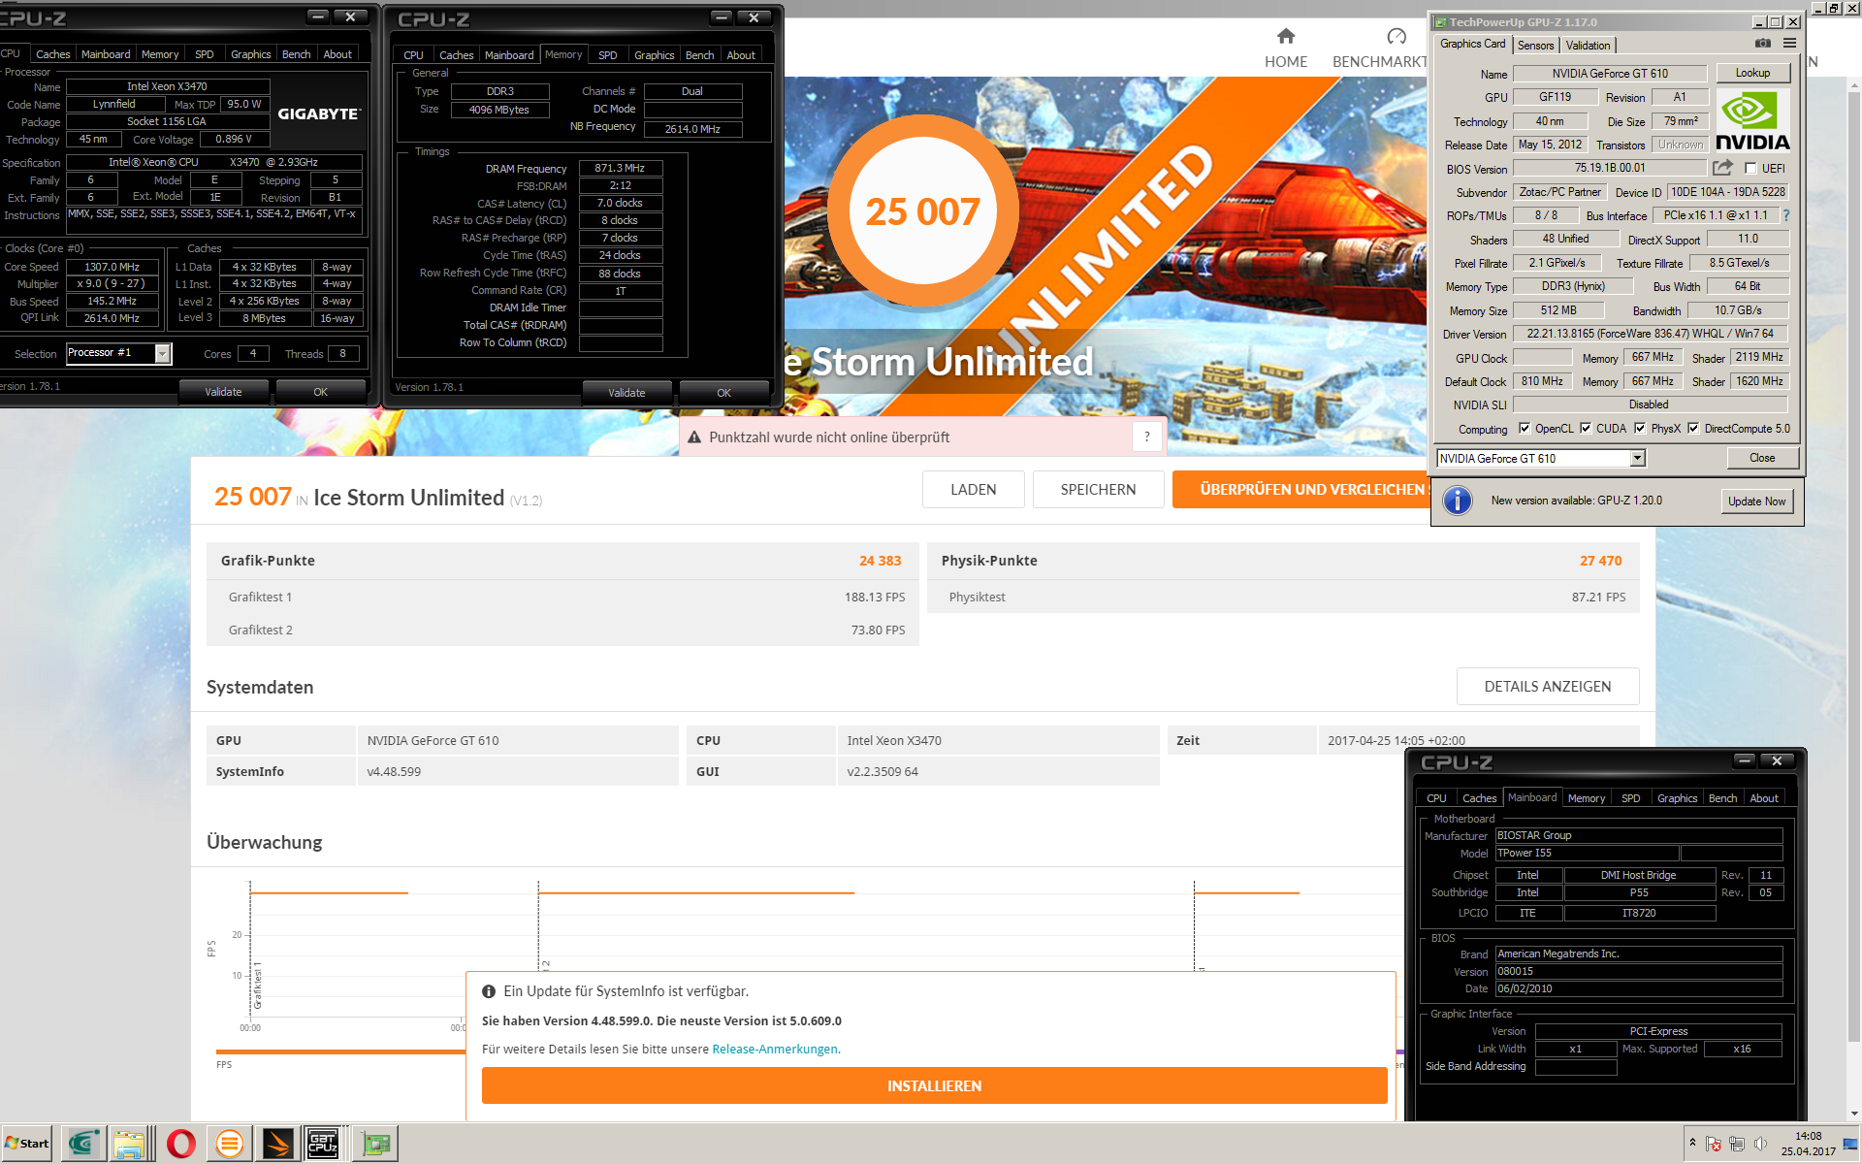Show hidden system tray icons arrow

(x=1692, y=1142)
